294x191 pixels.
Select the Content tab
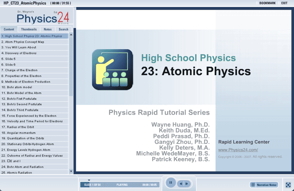(x=9, y=30)
